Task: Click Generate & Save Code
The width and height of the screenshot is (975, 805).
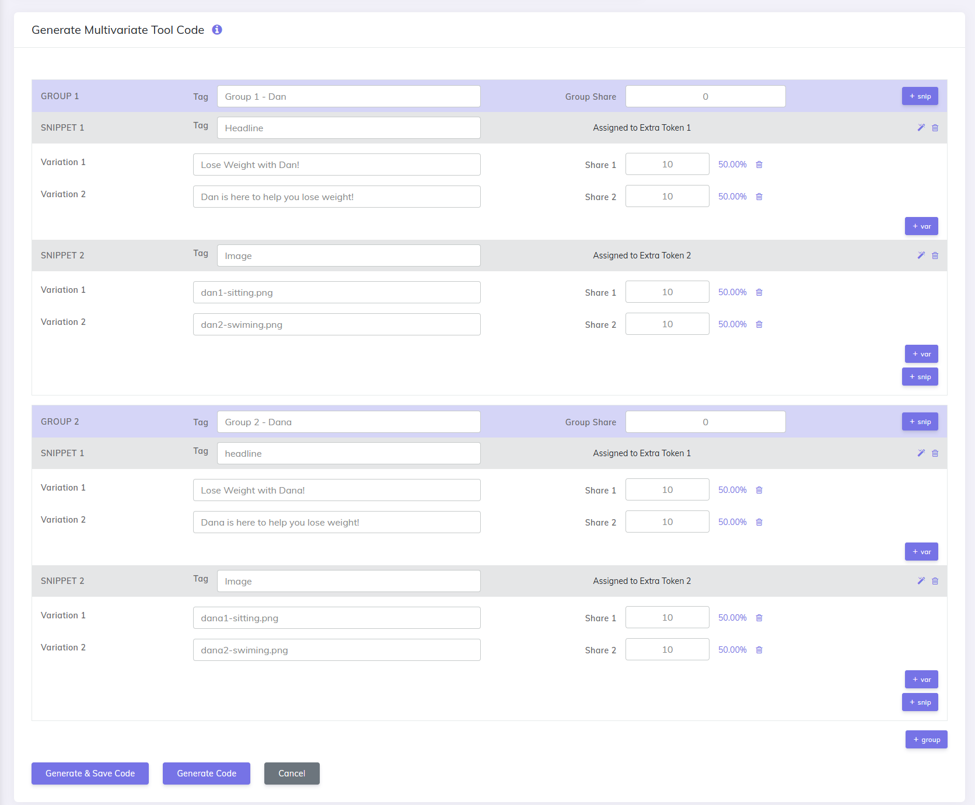Action: coord(90,773)
